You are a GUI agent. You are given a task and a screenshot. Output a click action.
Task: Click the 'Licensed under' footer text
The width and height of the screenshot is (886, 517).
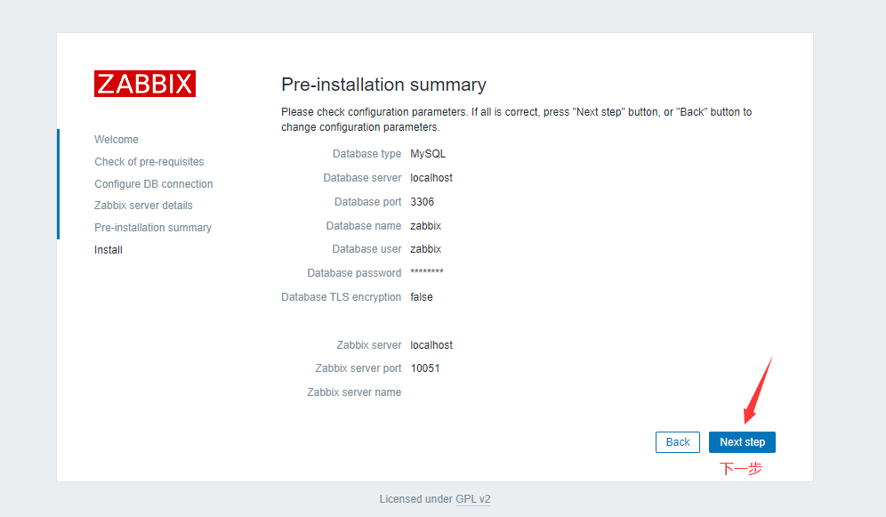[416, 499]
